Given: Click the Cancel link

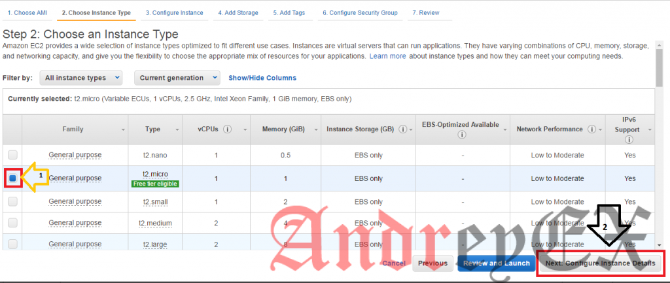Looking at the screenshot, I should coord(394,263).
